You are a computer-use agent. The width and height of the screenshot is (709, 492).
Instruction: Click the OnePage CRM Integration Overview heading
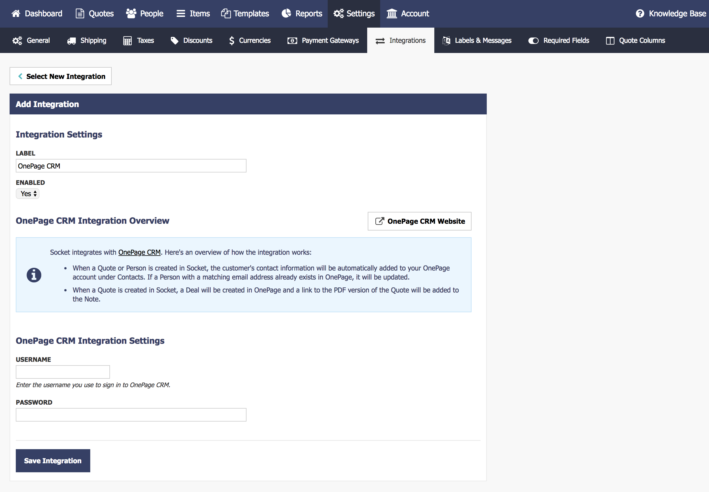pyautogui.click(x=93, y=221)
